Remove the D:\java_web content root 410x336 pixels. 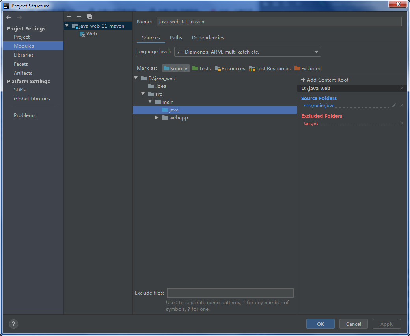pos(401,88)
